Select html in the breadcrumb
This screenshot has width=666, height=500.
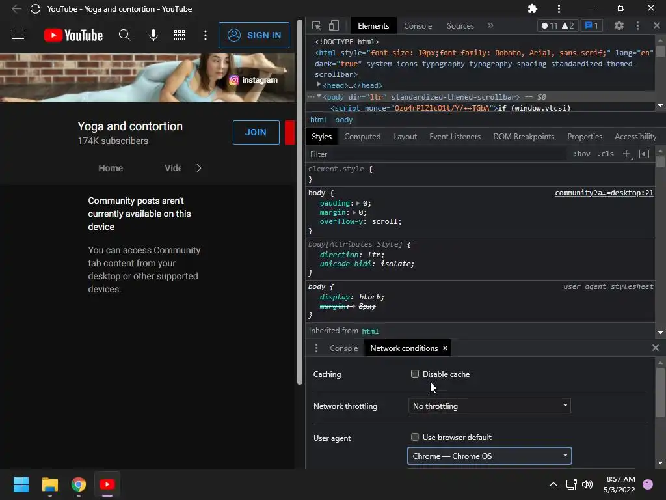[318, 120]
